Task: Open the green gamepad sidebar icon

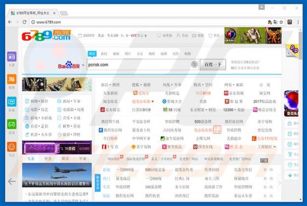Action: click(12, 124)
